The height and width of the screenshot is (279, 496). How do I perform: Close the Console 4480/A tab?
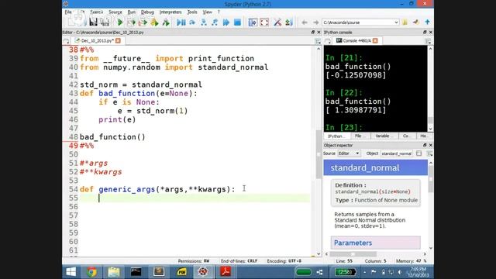pos(375,41)
